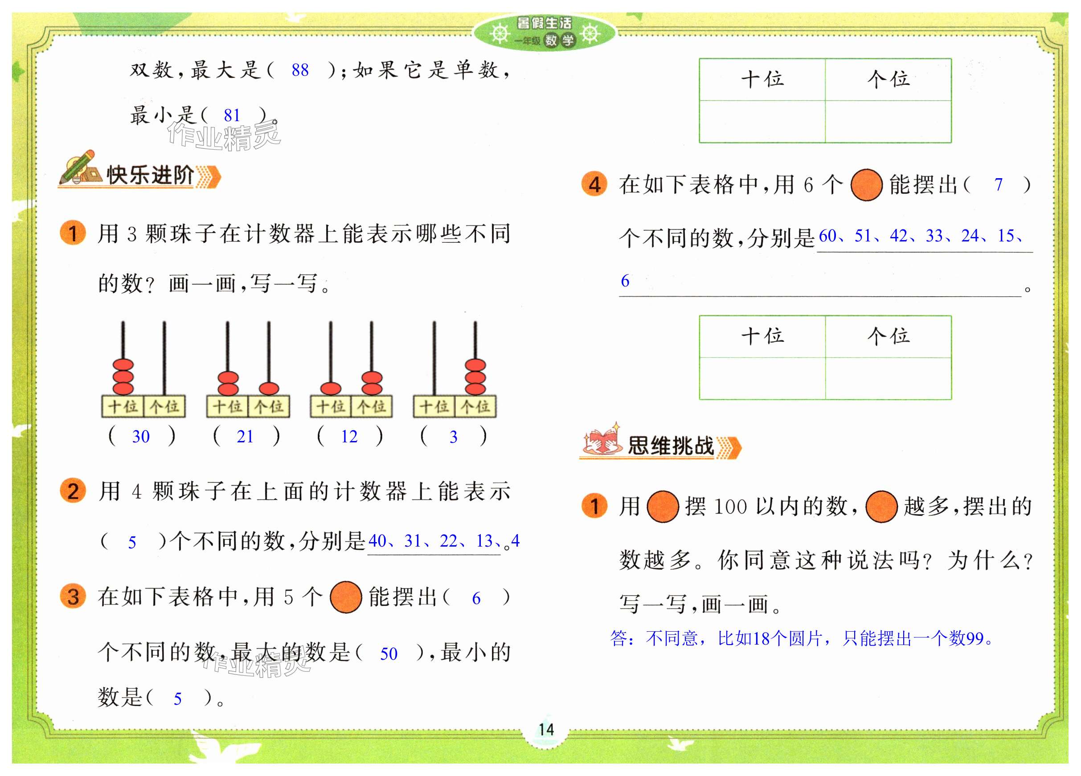The image size is (1081, 776).
Task: Click the orange number 2 badge
Action: coord(73,490)
